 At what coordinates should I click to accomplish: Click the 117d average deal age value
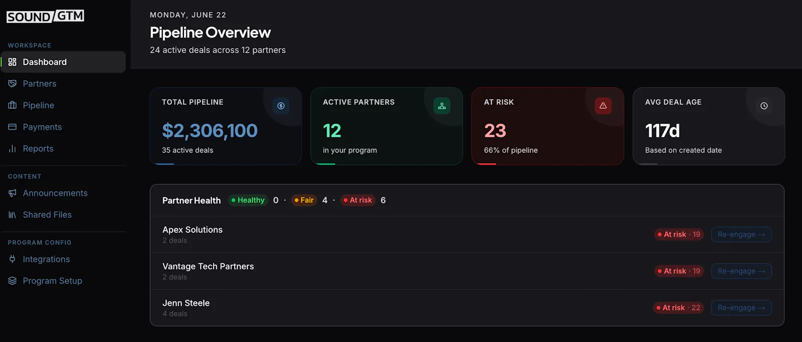(662, 131)
